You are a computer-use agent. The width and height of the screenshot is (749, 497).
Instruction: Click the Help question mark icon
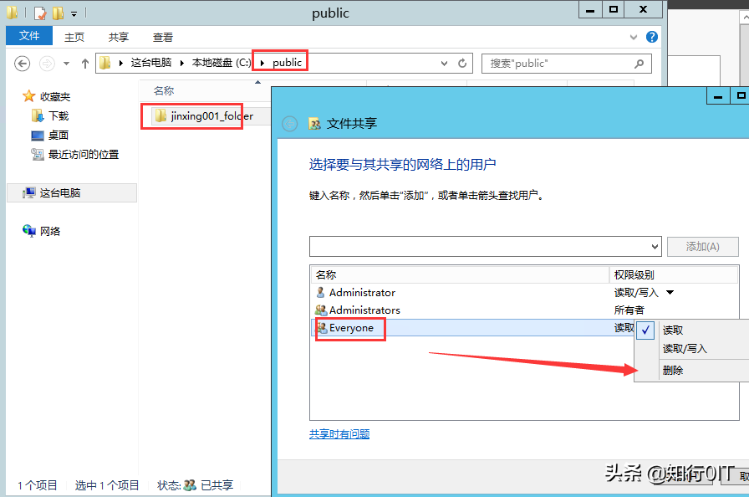651,36
